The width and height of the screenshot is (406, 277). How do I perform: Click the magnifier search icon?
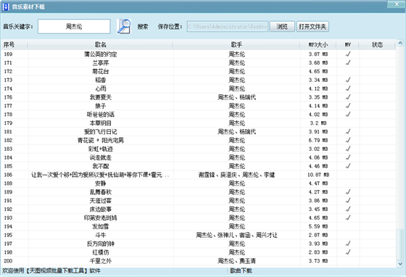[124, 26]
